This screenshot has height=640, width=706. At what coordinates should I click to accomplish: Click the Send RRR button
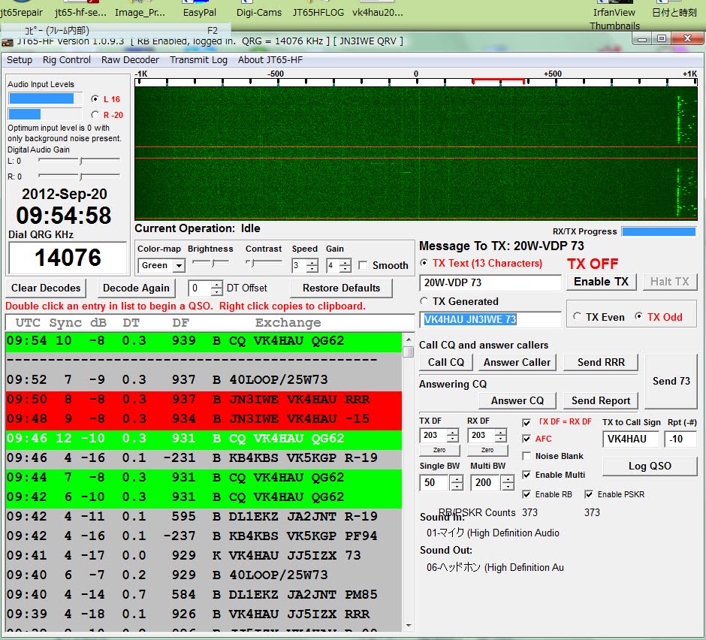(x=601, y=362)
